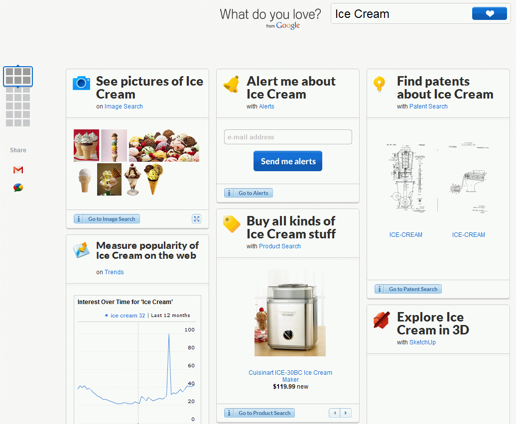Click the Send me alerts button

288,161
